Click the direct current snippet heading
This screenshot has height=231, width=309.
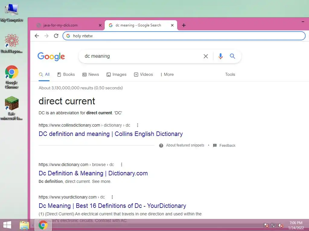click(67, 101)
